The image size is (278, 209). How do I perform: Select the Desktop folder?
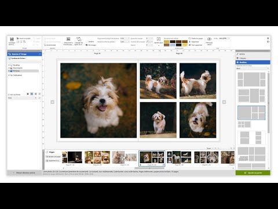tap(16, 65)
